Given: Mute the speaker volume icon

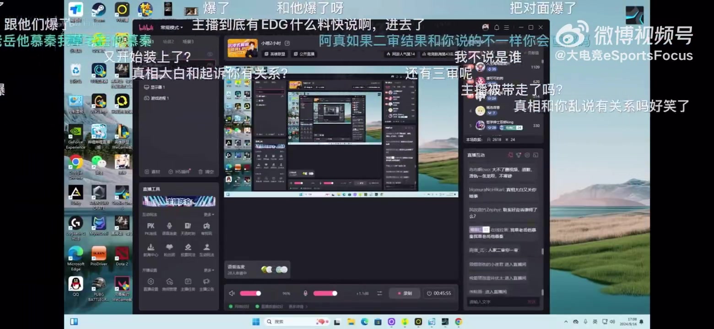Looking at the screenshot, I should [x=232, y=293].
